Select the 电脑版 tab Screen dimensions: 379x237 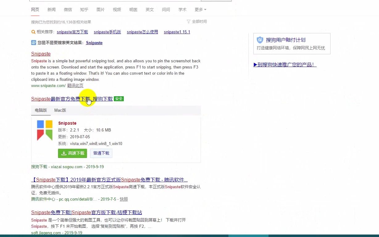(x=41, y=110)
